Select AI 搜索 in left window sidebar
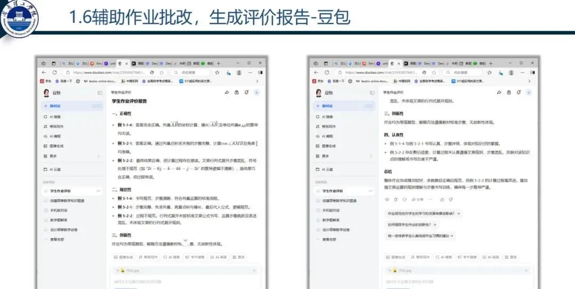Image resolution: width=575 pixels, height=289 pixels. click(52, 117)
